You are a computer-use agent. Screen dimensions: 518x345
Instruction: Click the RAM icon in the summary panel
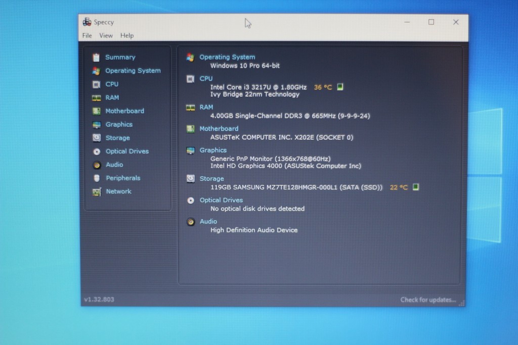[x=190, y=108]
